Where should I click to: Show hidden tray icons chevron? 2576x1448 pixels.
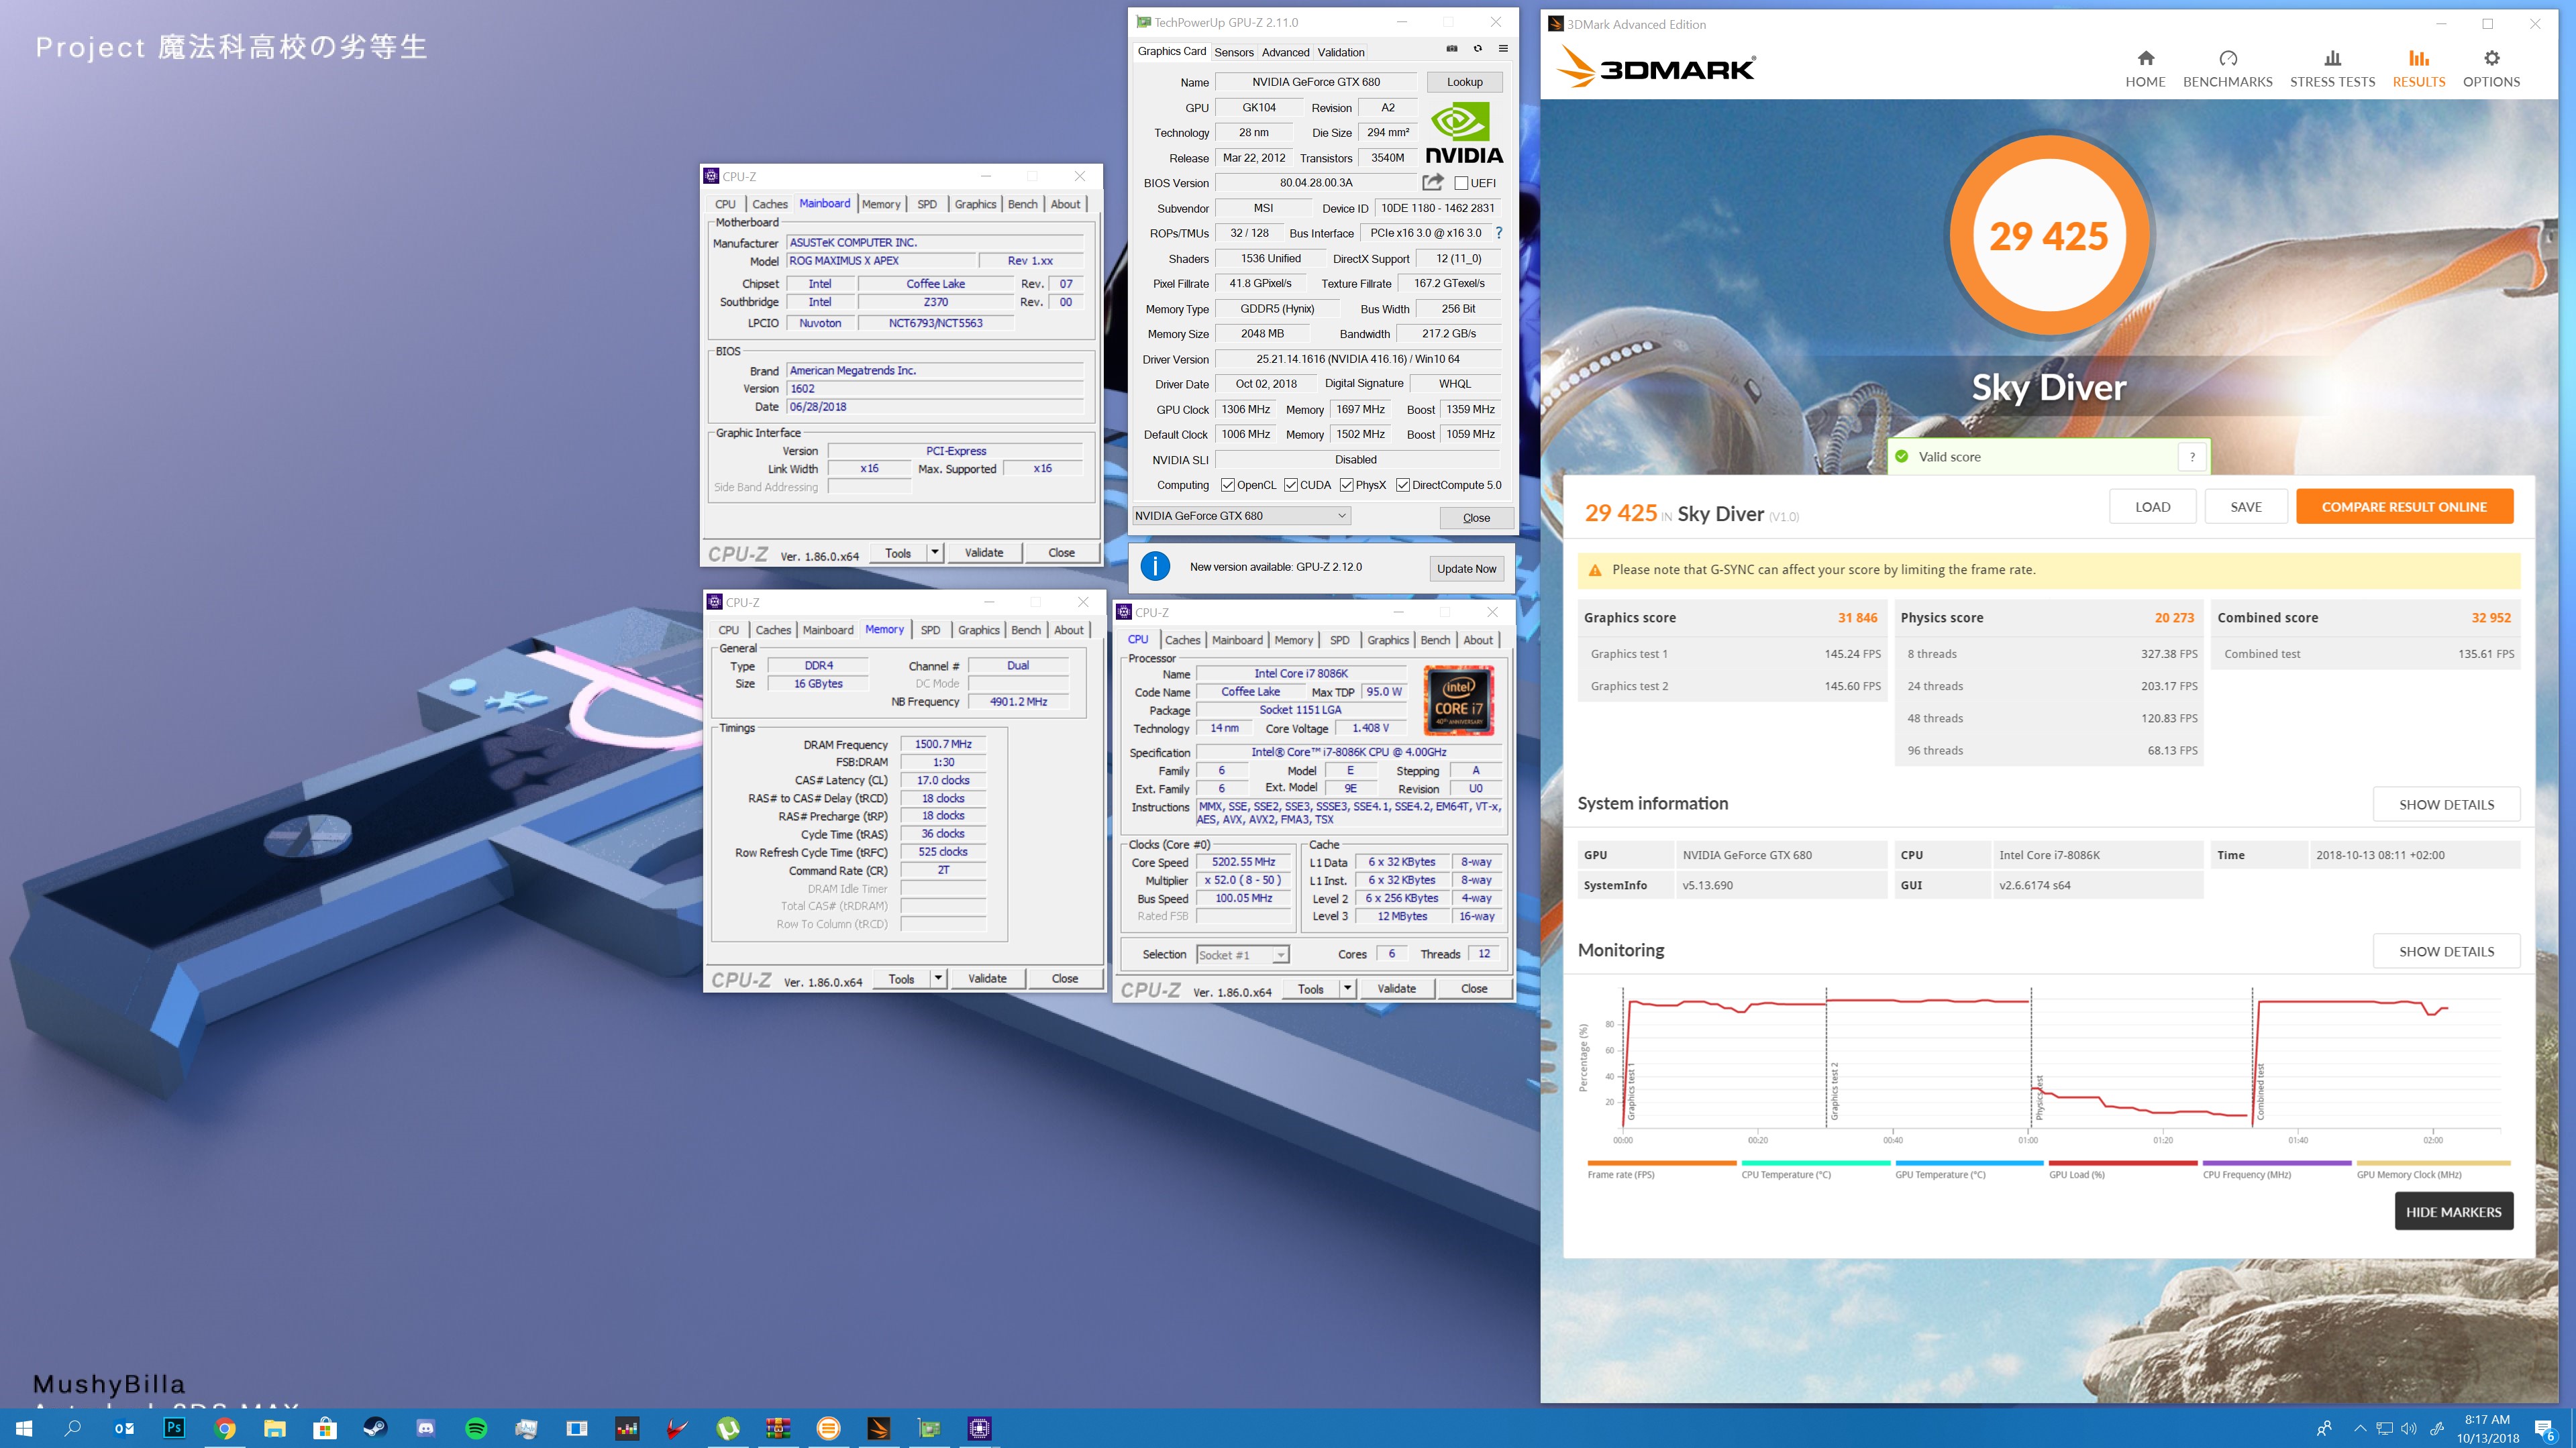tap(2360, 1428)
